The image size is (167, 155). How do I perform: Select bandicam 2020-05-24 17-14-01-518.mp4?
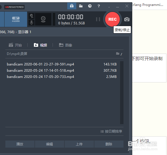click(40, 70)
